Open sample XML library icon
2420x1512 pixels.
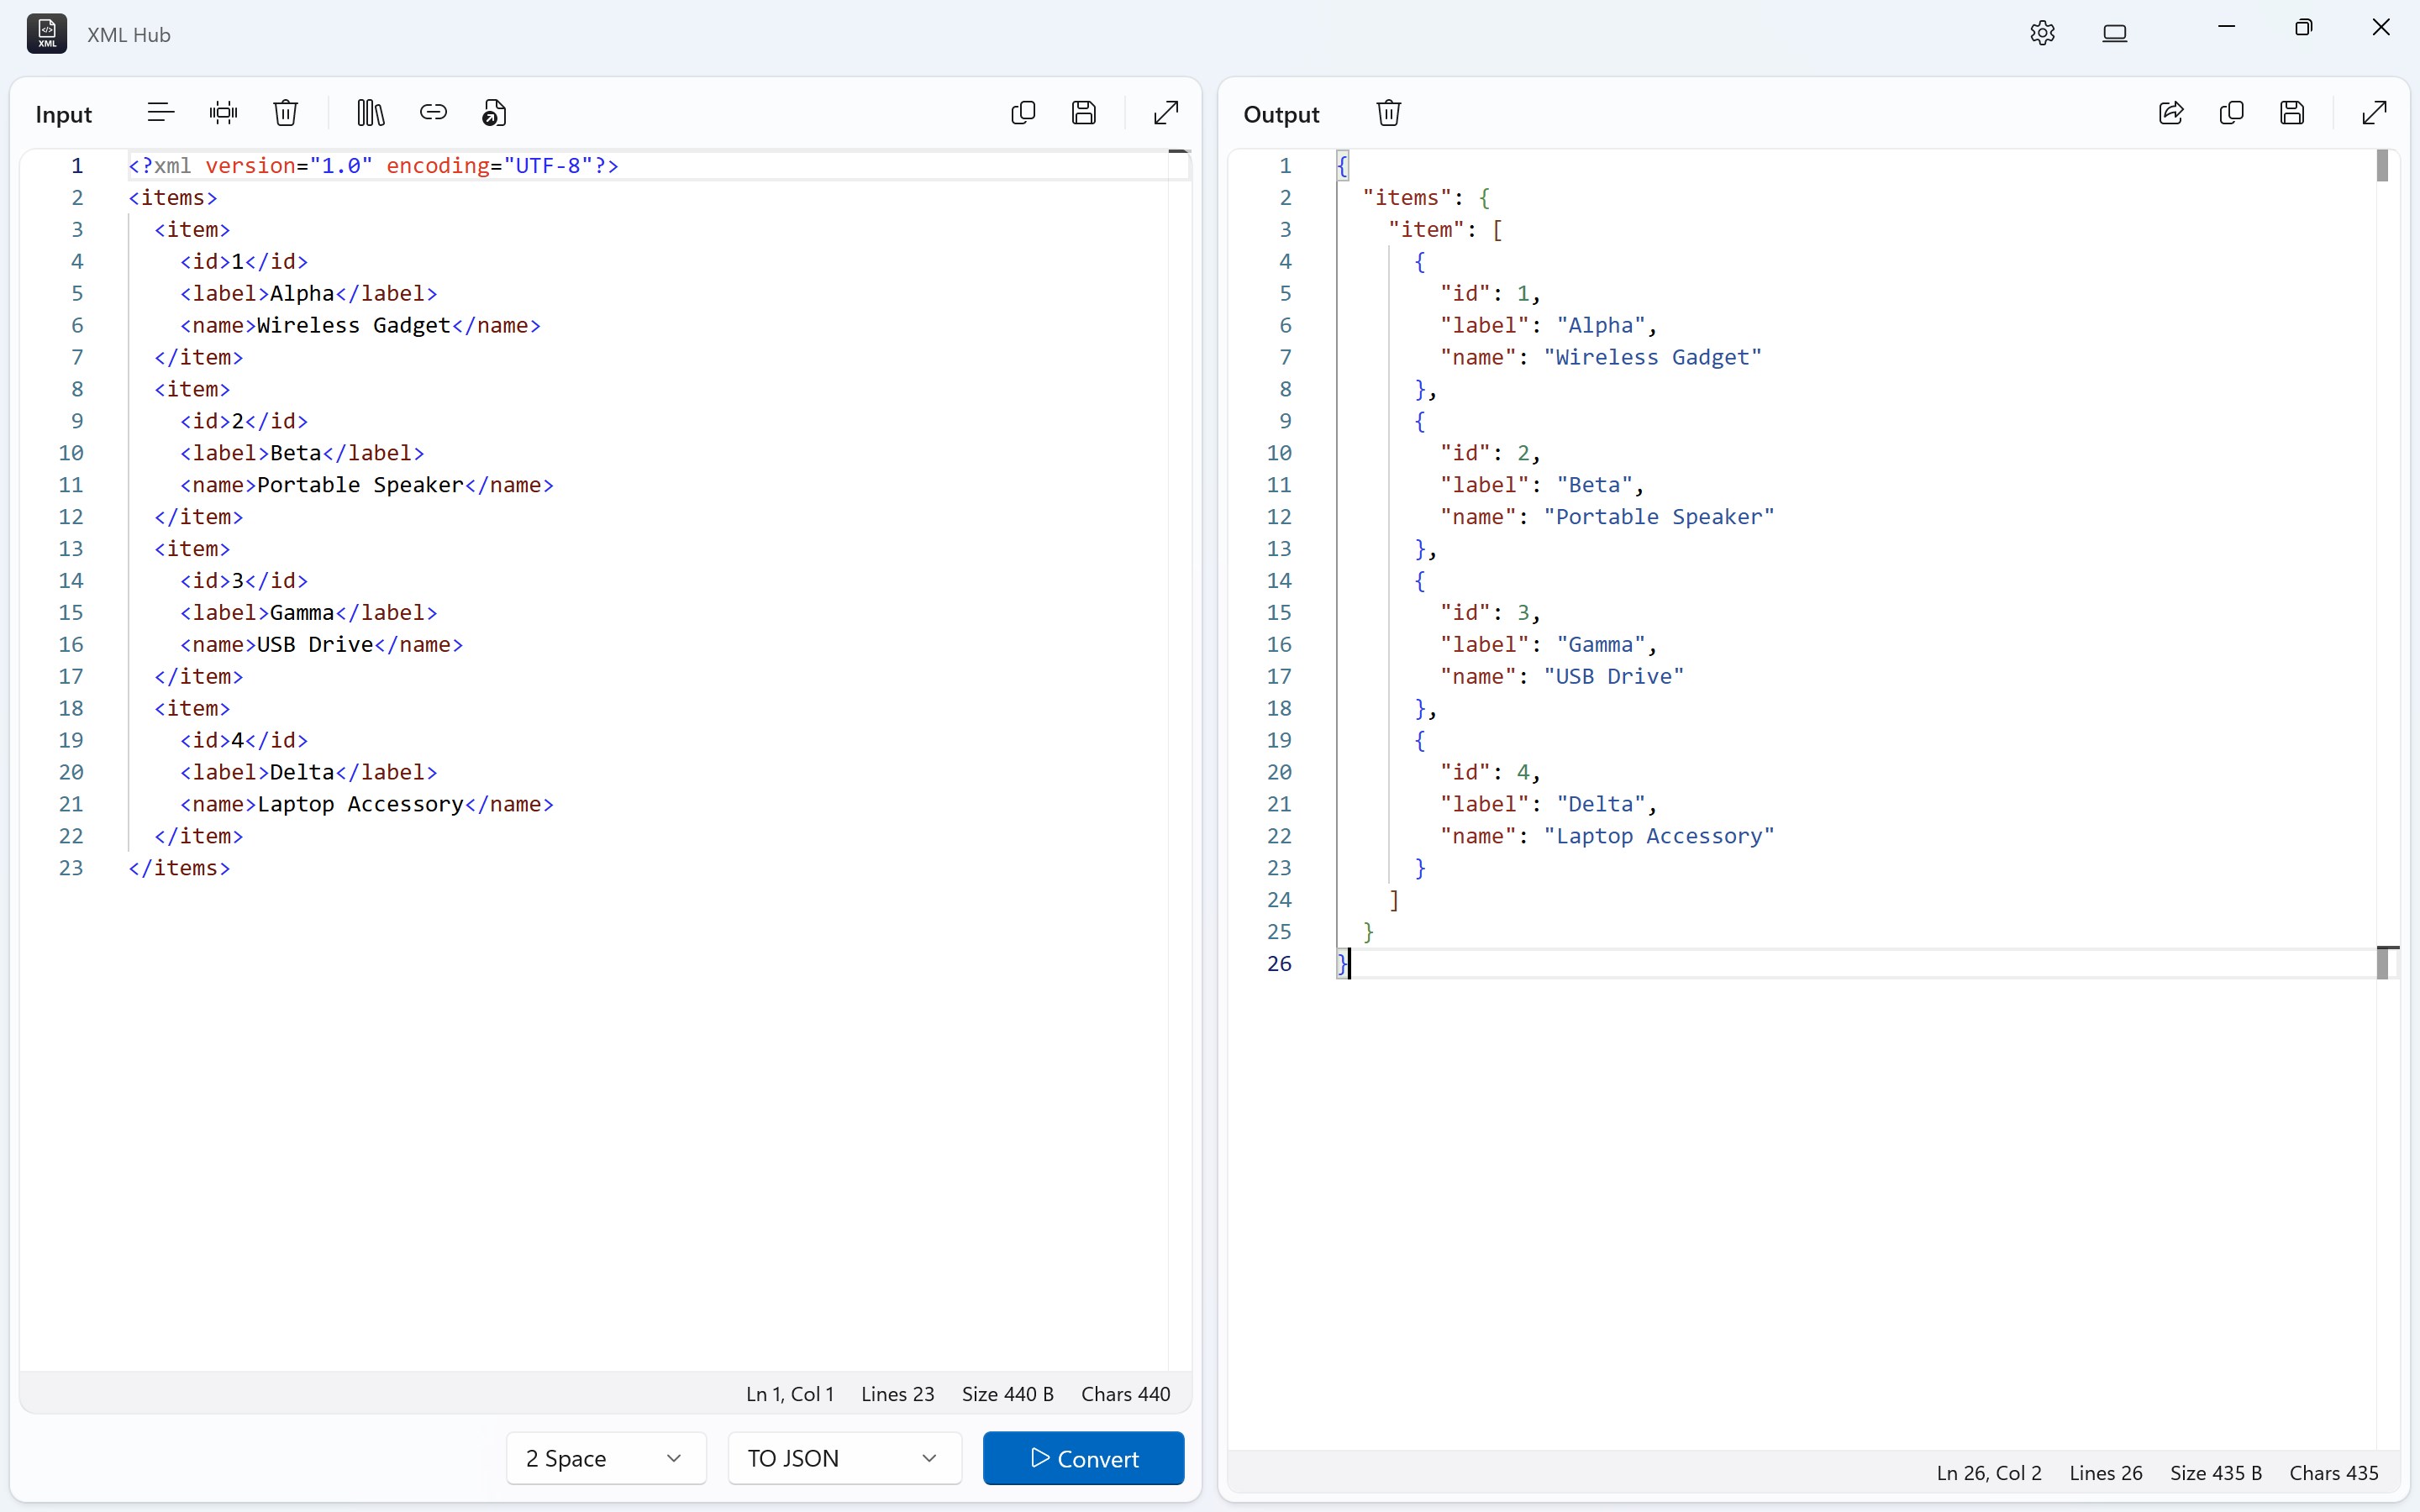pos(370,112)
